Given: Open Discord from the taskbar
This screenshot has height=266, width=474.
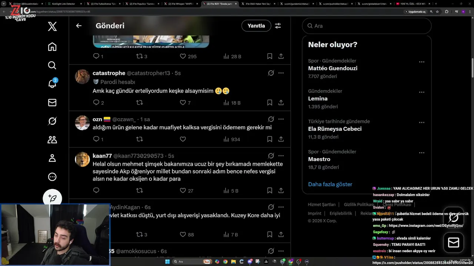Looking at the screenshot, I should point(250,262).
